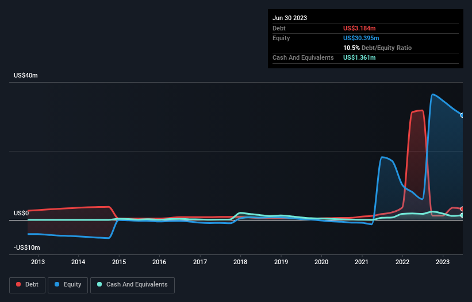Click the 2015 x-axis label
This screenshot has width=472, height=302.
(119, 262)
